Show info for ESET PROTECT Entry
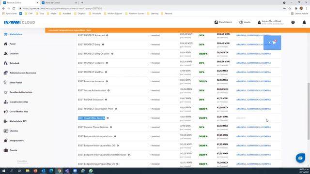The image size is (310, 174). point(103,44)
